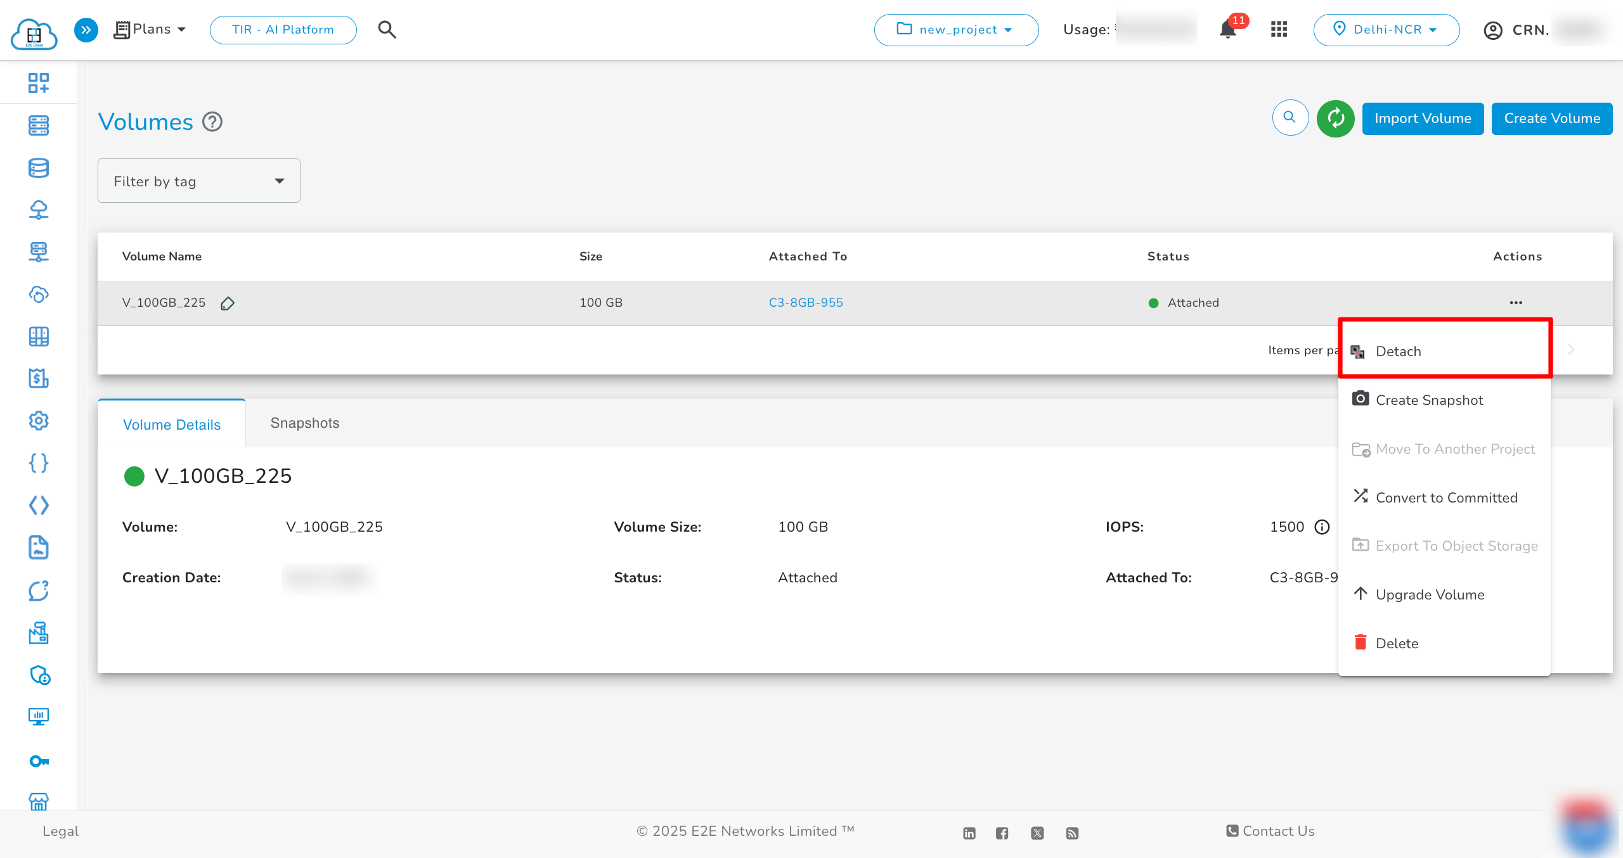Open the Delhi-NCR region dropdown
Viewport: 1623px width, 858px height.
coord(1386,30)
